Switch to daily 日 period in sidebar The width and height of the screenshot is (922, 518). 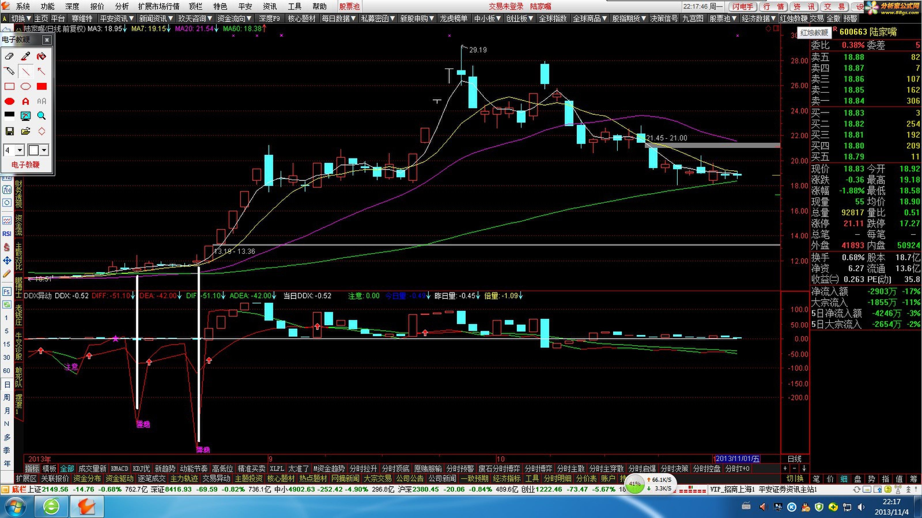(7, 385)
